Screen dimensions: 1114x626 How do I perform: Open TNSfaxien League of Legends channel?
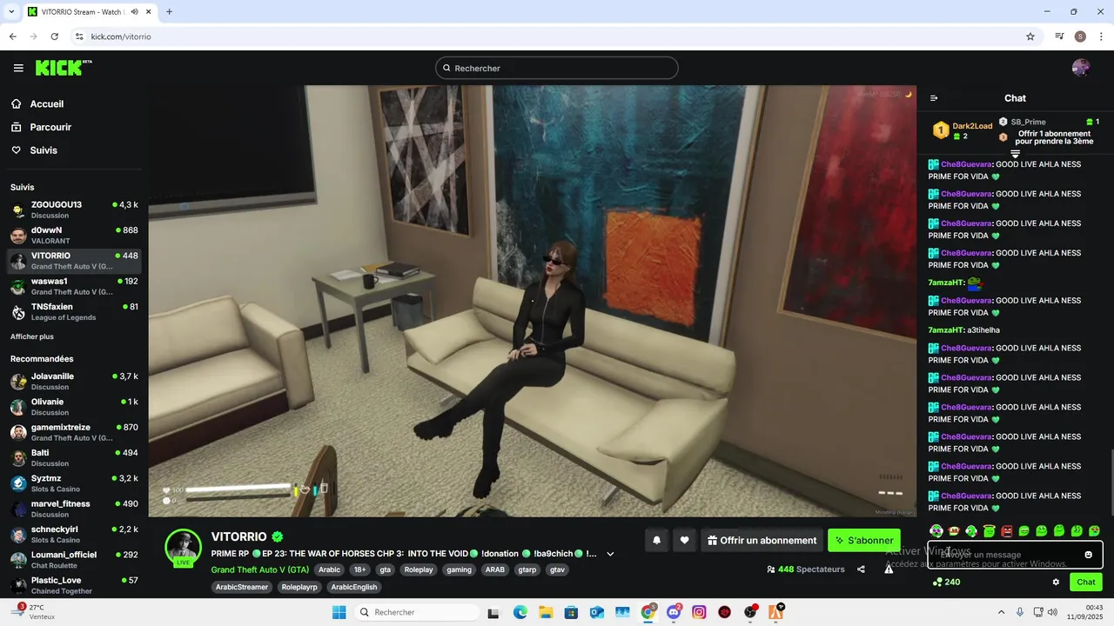tap(74, 311)
